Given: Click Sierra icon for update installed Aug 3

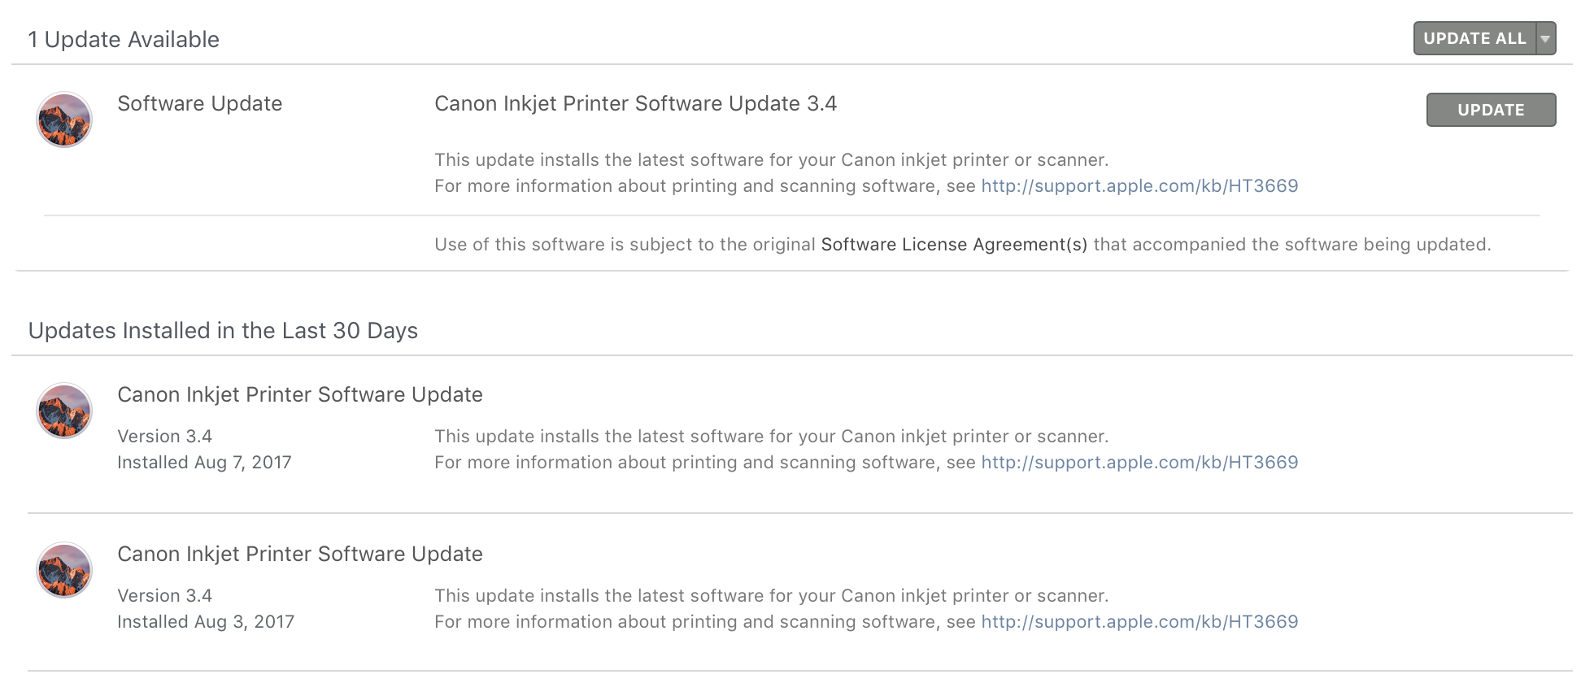Looking at the screenshot, I should 64,570.
